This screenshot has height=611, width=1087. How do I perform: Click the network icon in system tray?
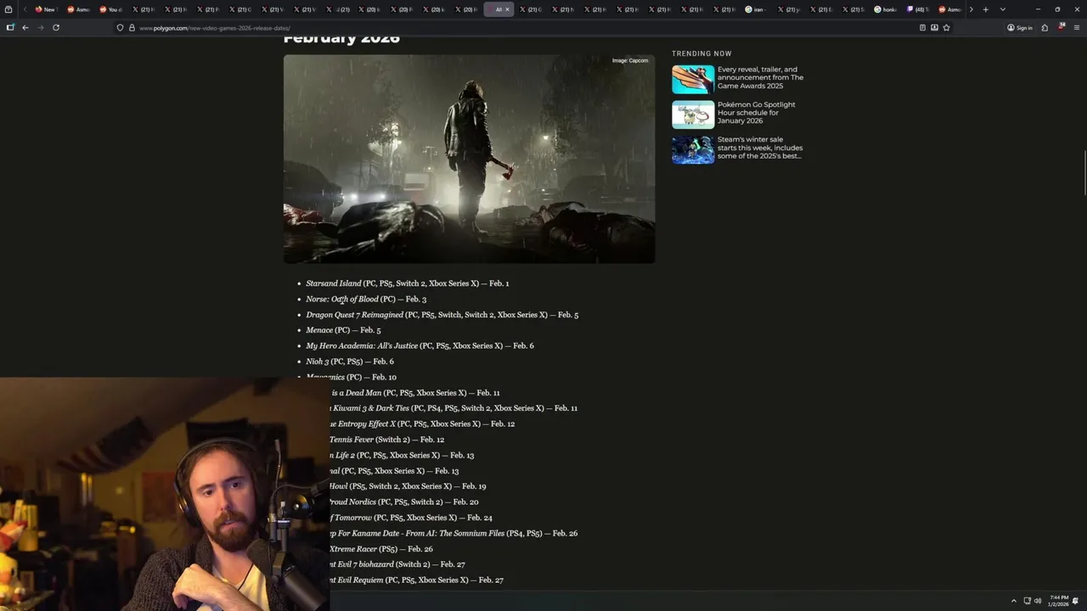(1027, 601)
